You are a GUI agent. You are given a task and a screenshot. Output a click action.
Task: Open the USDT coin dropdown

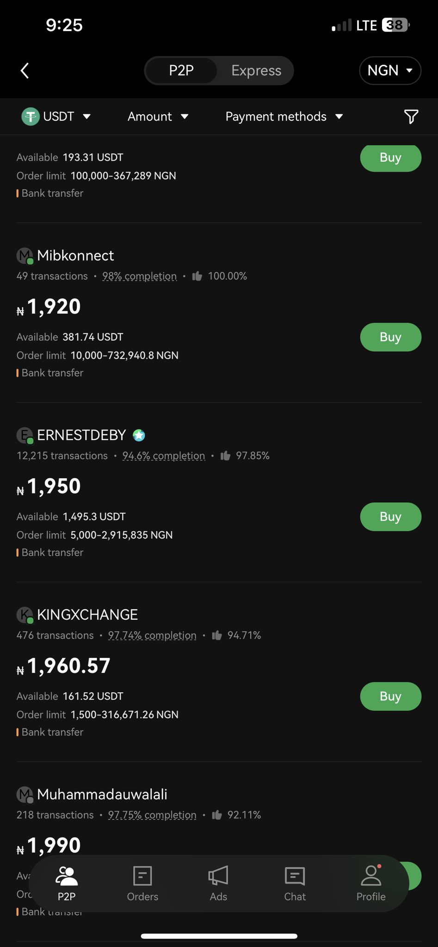tap(56, 117)
